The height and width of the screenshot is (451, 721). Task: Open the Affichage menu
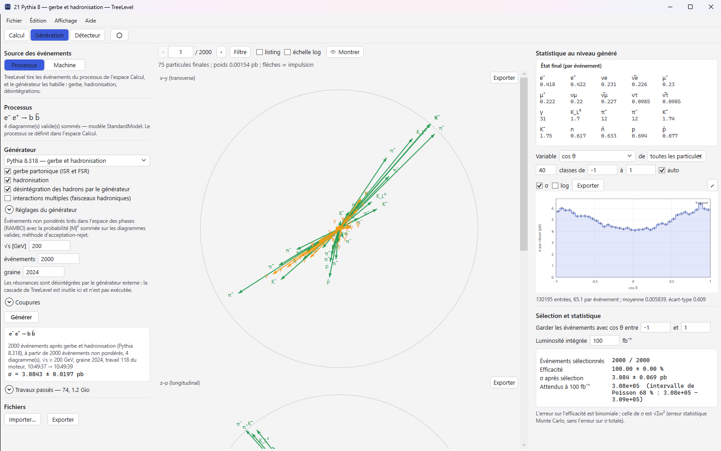click(66, 21)
